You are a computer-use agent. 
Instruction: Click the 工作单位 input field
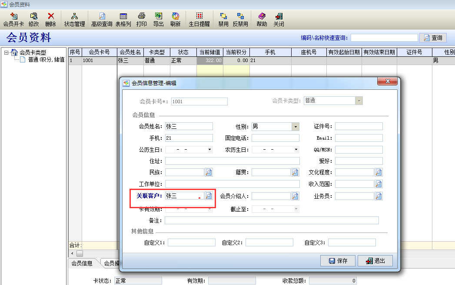tap(232, 184)
